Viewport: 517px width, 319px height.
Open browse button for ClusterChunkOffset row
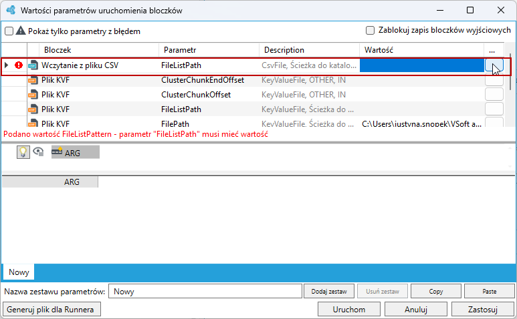(x=494, y=94)
